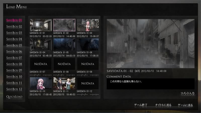Screen dimensions: 201x113
Task: Switch to SaveBox 12
Action: (14, 89)
